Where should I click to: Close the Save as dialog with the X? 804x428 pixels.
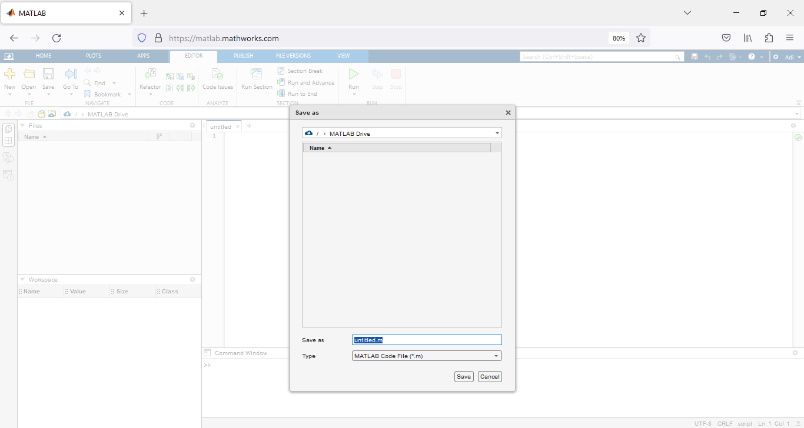tap(508, 113)
